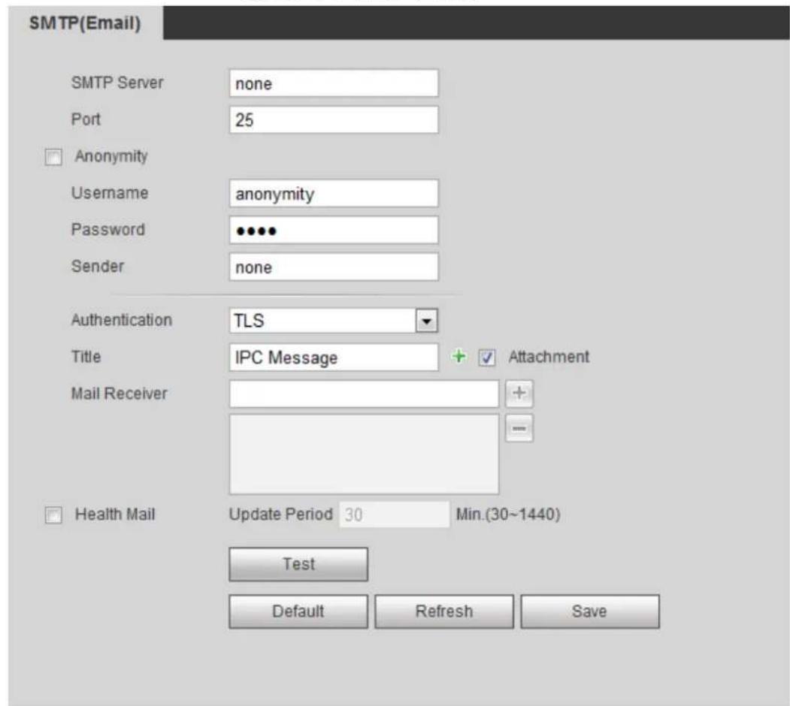Focus the Password input field
The height and width of the screenshot is (706, 790).
tap(334, 230)
